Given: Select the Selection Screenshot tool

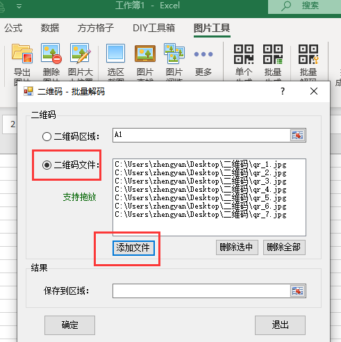Looking at the screenshot, I should pos(115,54).
